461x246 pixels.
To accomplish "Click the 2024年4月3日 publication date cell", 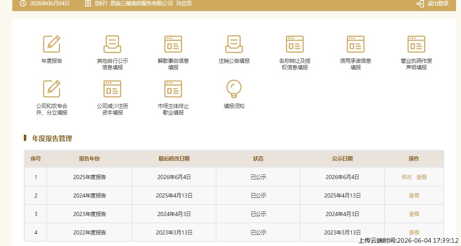I will coord(342,214).
